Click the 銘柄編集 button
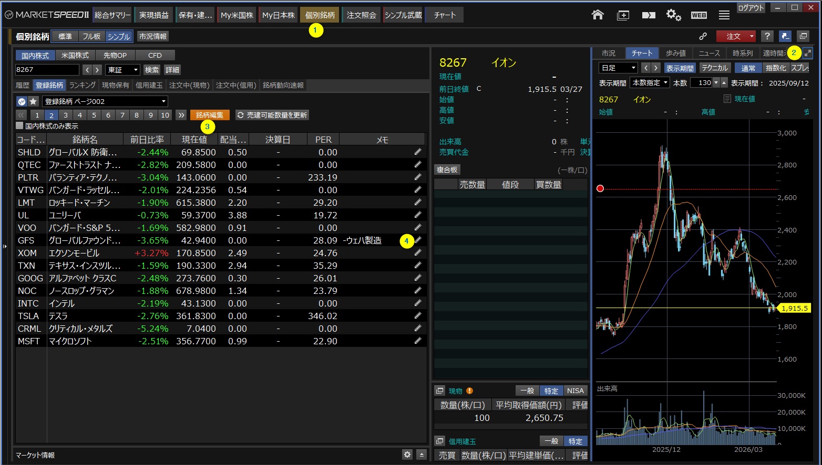The height and width of the screenshot is (465, 822). tap(210, 115)
